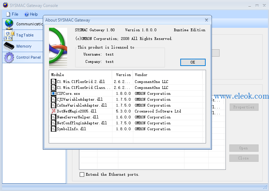Click OK in the About dialog
The width and height of the screenshot is (269, 191).
[x=193, y=62]
